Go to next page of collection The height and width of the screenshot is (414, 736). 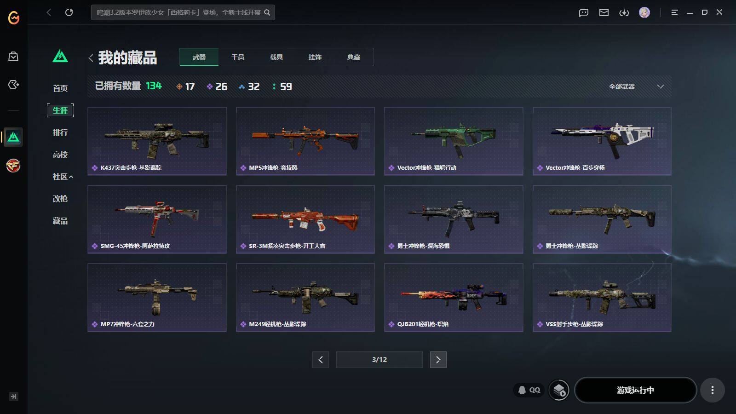pyautogui.click(x=438, y=360)
